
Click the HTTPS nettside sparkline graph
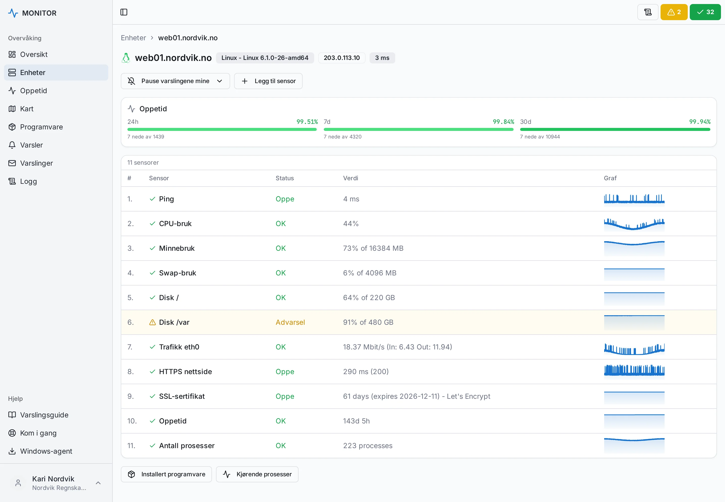(634, 372)
